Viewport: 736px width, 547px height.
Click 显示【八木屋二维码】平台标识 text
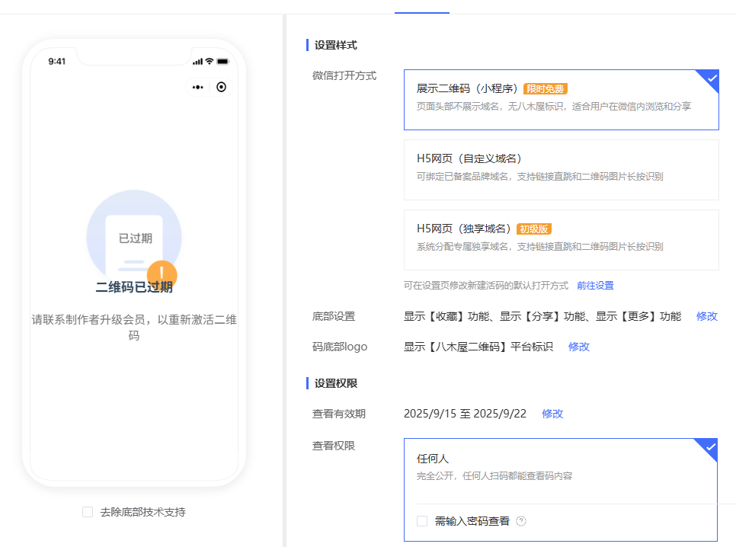point(478,347)
